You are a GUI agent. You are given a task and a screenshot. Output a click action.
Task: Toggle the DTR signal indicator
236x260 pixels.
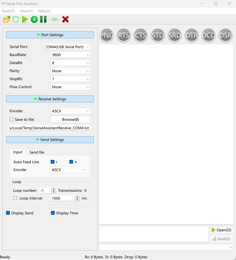point(191,35)
